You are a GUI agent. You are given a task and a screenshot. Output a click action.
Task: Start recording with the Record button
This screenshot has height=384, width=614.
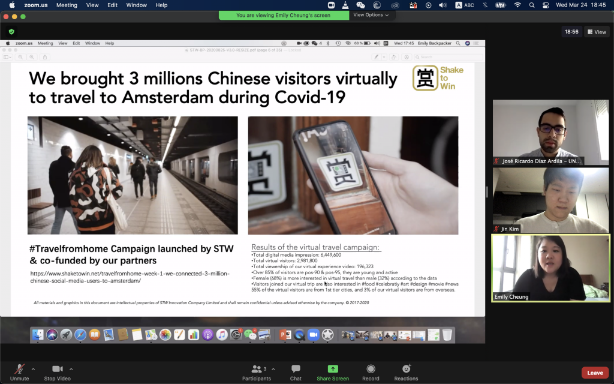tap(371, 373)
